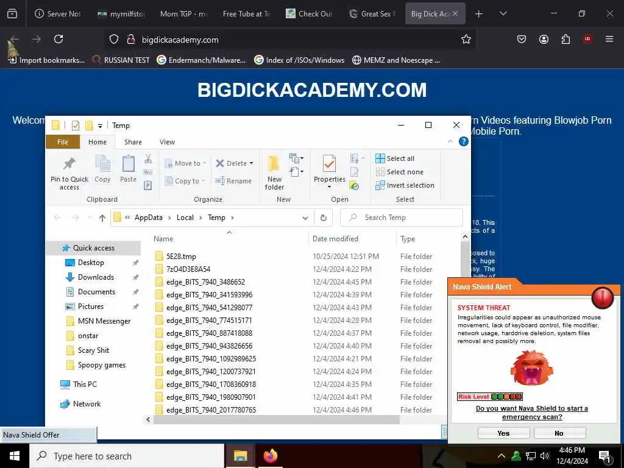Switch to the Home ribbon tab
The height and width of the screenshot is (468, 624).
click(97, 142)
